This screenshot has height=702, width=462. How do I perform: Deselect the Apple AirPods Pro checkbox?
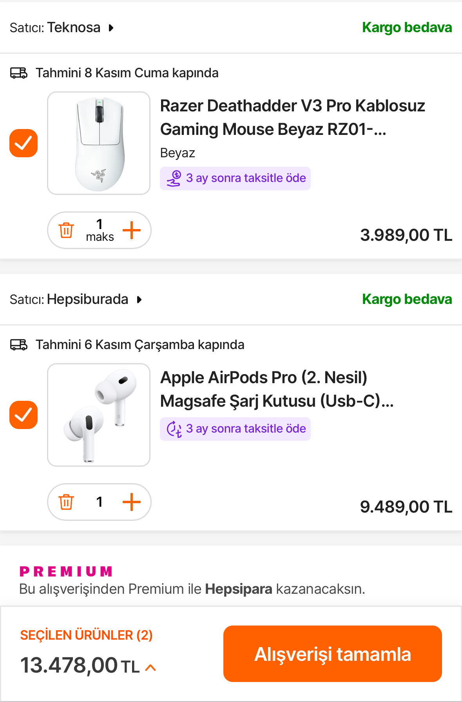[x=24, y=415]
